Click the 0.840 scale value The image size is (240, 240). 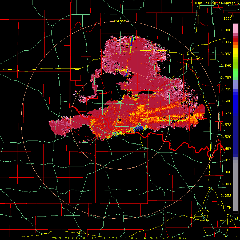226,66
